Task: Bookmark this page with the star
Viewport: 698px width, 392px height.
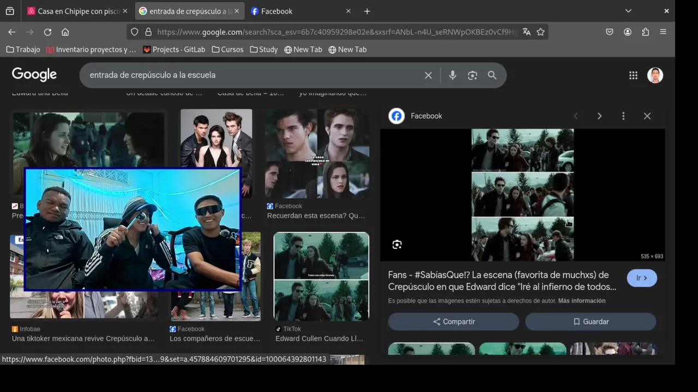Action: point(540,32)
